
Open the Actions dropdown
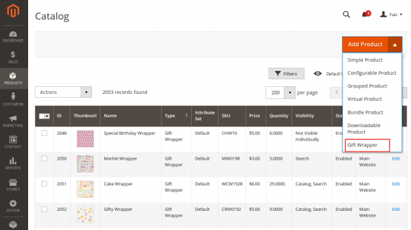click(63, 92)
